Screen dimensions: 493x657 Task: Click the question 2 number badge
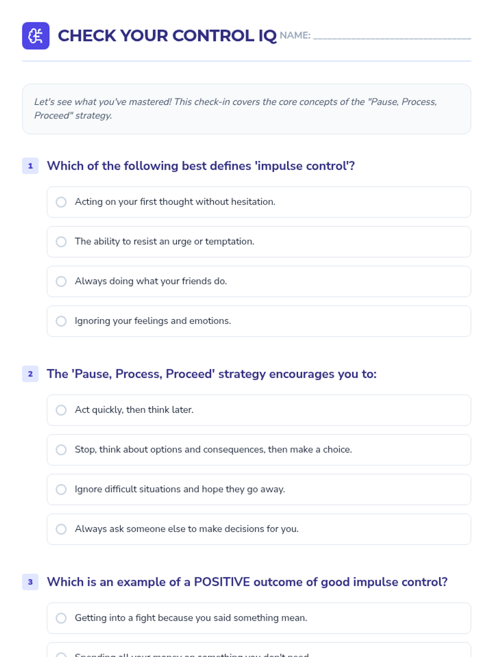[x=30, y=374]
